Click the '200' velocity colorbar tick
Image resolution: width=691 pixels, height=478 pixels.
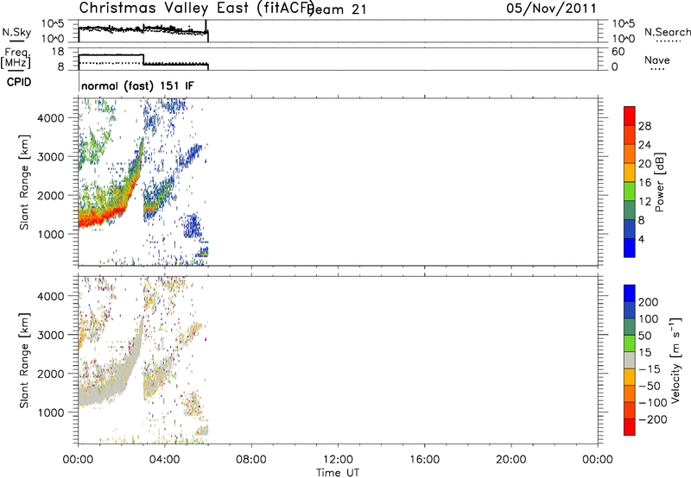pos(649,302)
